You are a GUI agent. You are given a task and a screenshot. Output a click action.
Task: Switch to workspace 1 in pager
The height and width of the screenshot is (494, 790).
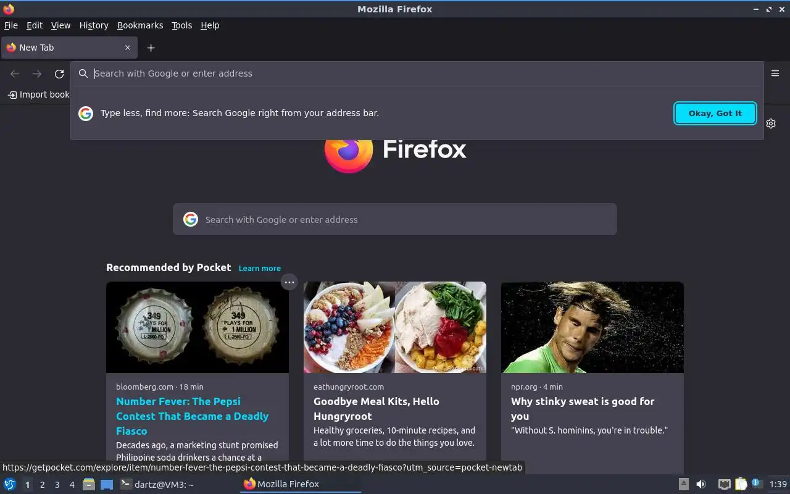(27, 485)
